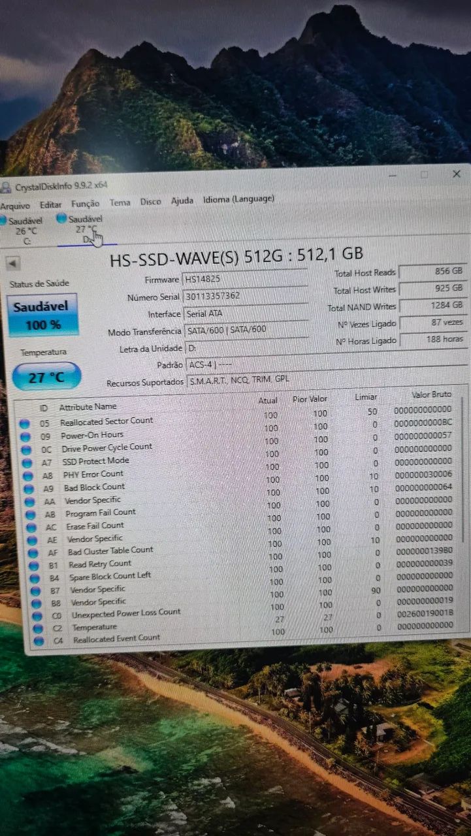The height and width of the screenshot is (836, 471).
Task: Click the Total Host Reads value 856 GB
Action: [432, 271]
